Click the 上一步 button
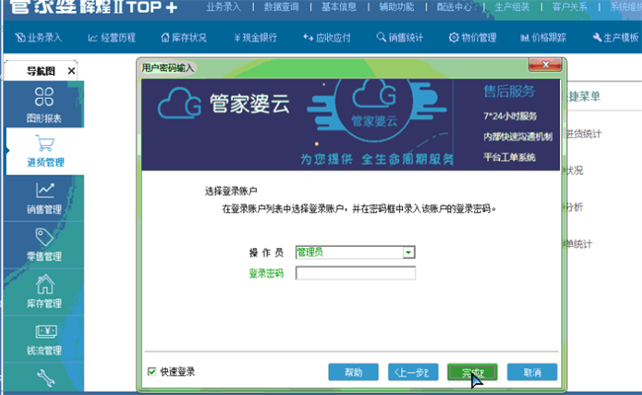This screenshot has width=642, height=395. tap(413, 372)
